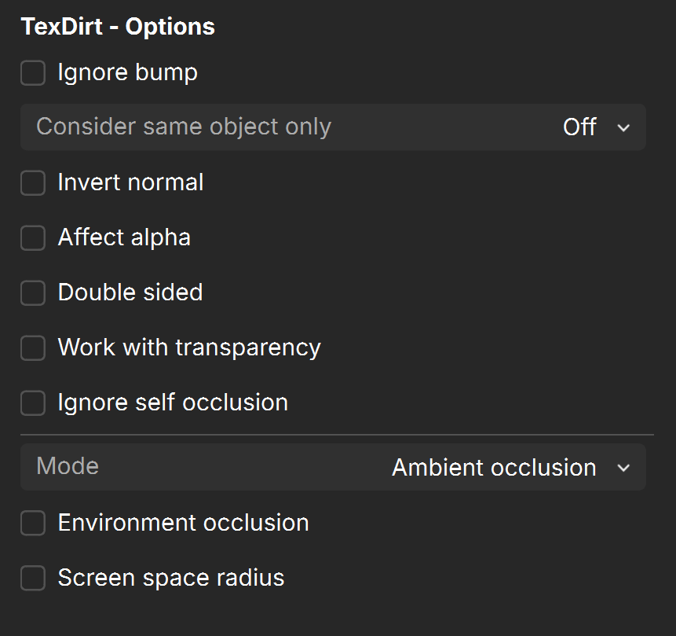
Task: Expand the Consider same object only chevron
Action: (623, 128)
